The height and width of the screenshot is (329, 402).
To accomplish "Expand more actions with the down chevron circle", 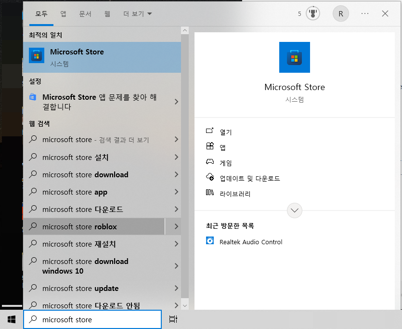I will point(294,211).
